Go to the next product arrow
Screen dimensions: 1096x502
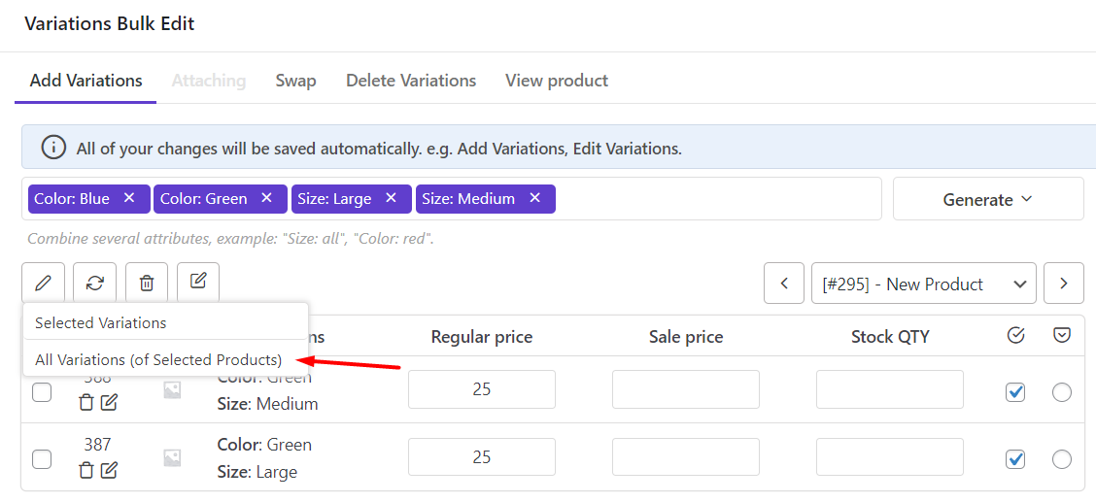point(1064,284)
